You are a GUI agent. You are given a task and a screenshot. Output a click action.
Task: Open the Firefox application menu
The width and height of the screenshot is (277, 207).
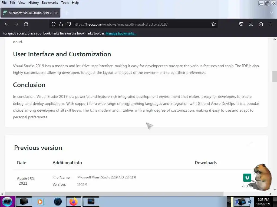click(x=271, y=24)
